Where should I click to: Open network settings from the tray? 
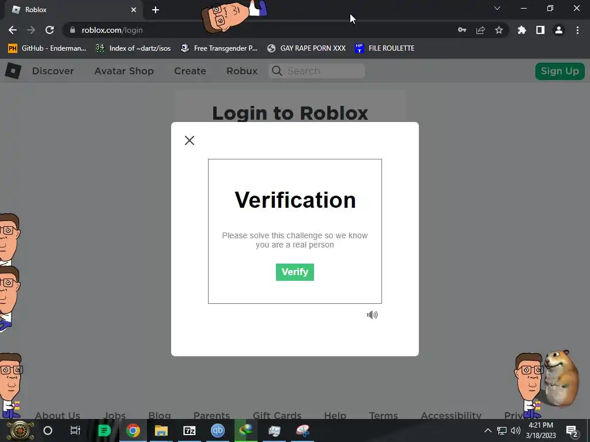point(502,430)
